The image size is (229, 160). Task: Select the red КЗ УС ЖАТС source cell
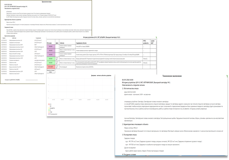[x=51, y=67]
